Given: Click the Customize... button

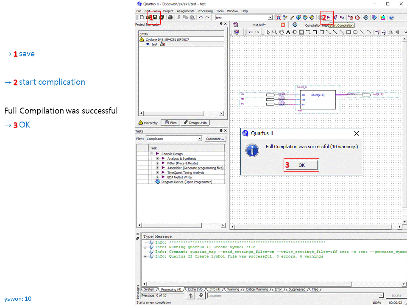Looking at the screenshot, I should point(215,139).
